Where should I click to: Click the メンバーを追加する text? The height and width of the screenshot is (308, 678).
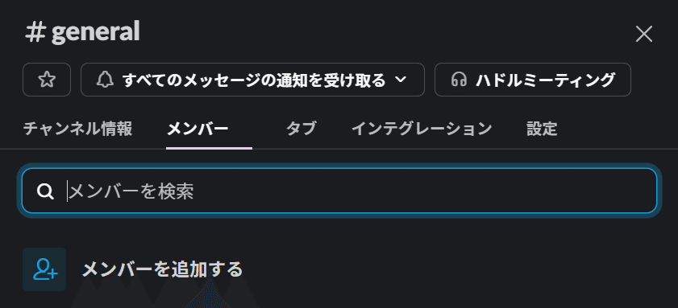point(163,269)
